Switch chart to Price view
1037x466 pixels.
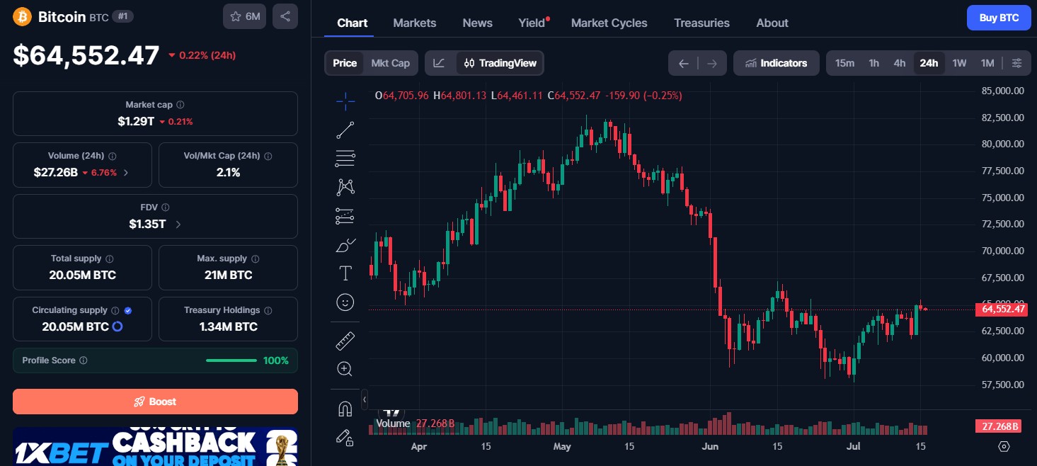(x=345, y=63)
